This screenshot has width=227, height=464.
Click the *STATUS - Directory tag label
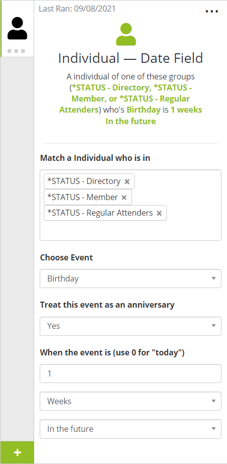point(84,181)
